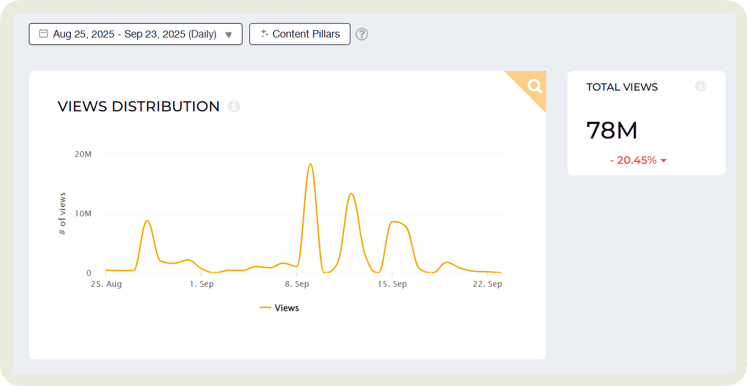This screenshot has width=747, height=386.
Task: Select the Aug 25 - Sep 23 date range text
Action: point(135,34)
